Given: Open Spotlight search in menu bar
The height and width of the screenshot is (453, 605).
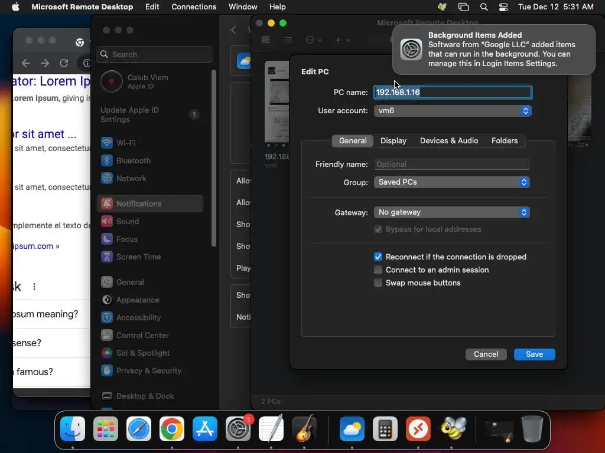Looking at the screenshot, I should pos(483,7).
